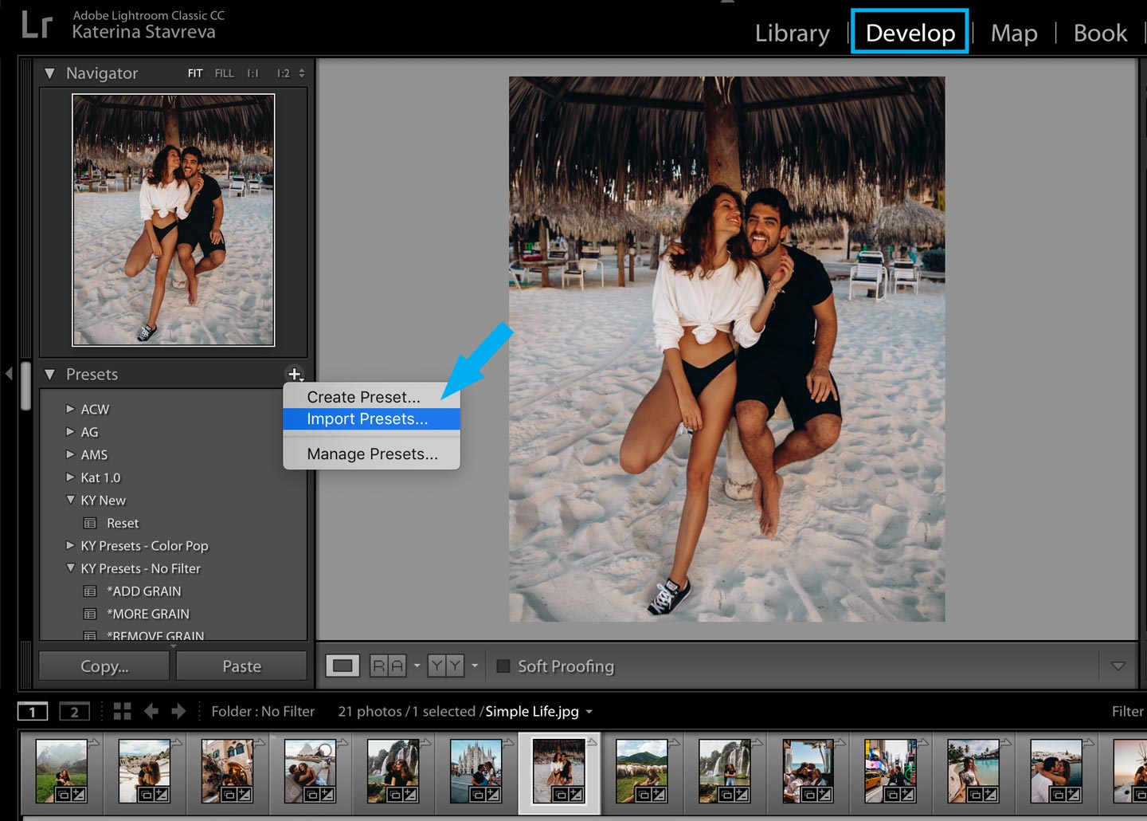Enable the Soft Proofing checkbox

pyautogui.click(x=503, y=666)
